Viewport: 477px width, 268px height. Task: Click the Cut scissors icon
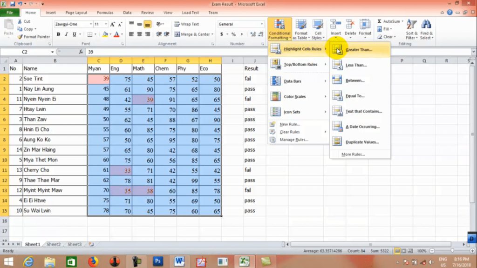20,21
